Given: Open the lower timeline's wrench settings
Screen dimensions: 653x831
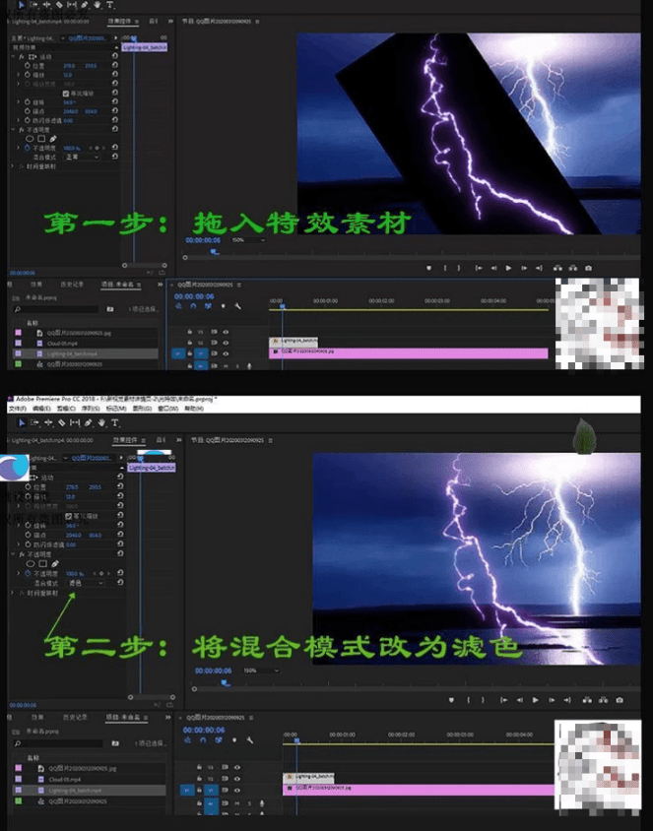Looking at the screenshot, I should (250, 739).
